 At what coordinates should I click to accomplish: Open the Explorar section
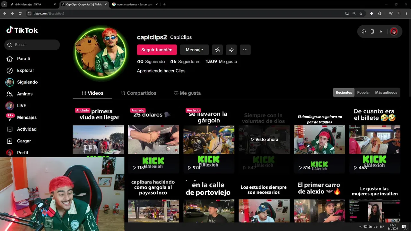point(25,70)
